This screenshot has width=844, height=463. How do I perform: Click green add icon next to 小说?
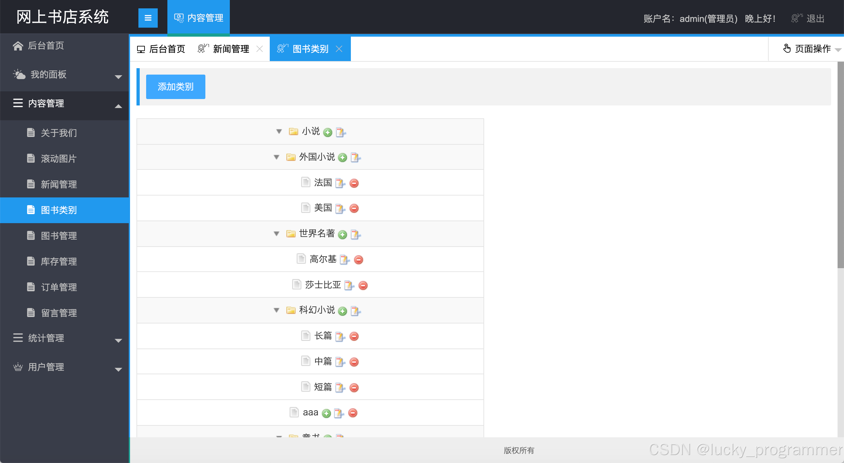coord(327,132)
